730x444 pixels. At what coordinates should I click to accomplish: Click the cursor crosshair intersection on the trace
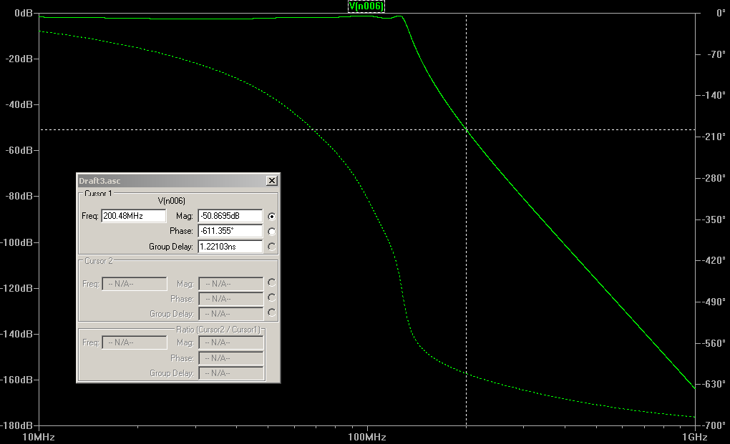467,129
